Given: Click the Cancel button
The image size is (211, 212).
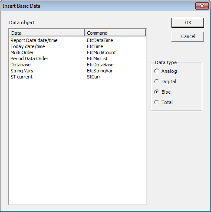Looking at the screenshot, I should point(188,36).
